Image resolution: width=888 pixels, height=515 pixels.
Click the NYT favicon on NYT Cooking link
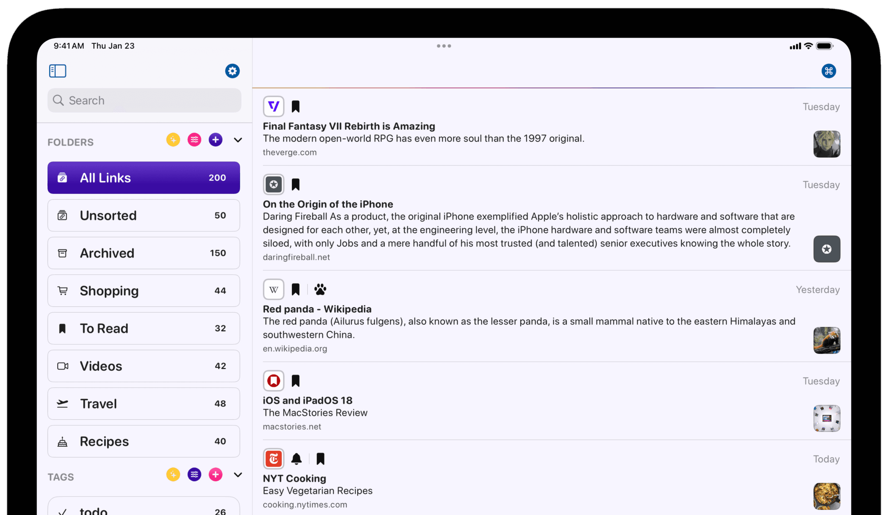pyautogui.click(x=274, y=459)
